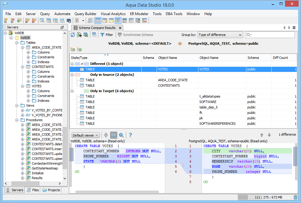Click the memory usage bar in status bar
Screen dimensions: 301x203
[x=265, y=197]
